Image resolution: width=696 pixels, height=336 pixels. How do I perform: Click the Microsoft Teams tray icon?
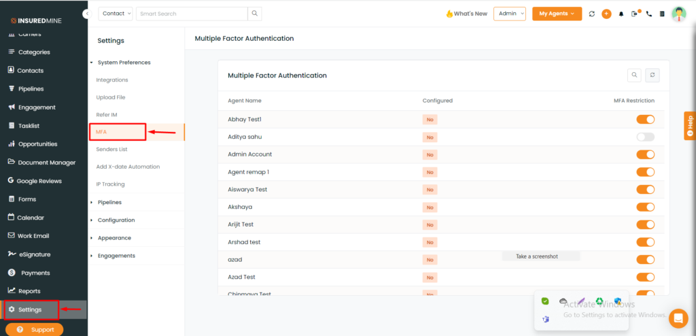point(546,319)
